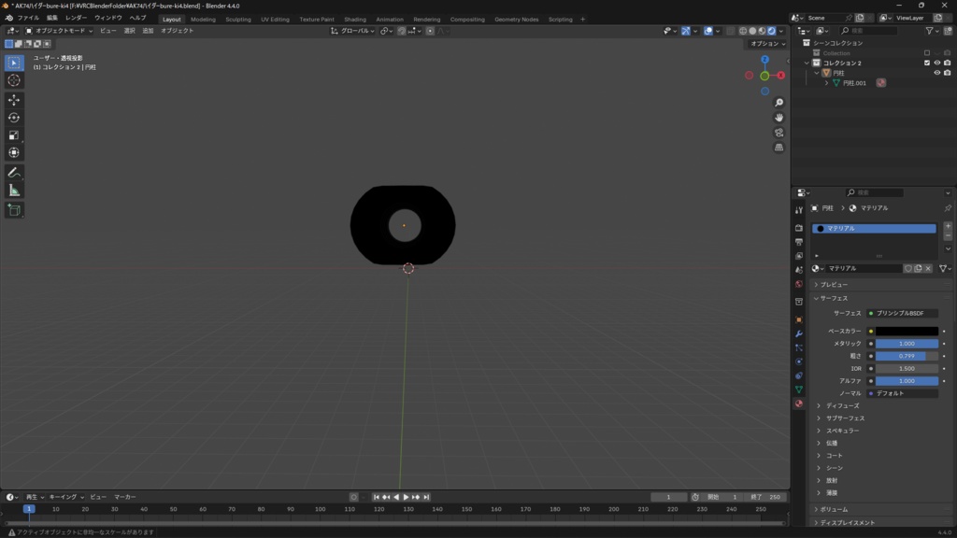The width and height of the screenshot is (957, 538).
Task: Open the Material properties tab
Action: click(799, 403)
